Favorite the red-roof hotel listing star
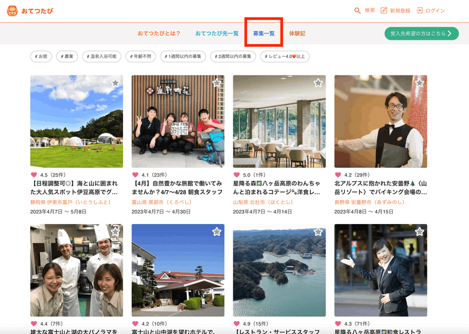 (217, 232)
